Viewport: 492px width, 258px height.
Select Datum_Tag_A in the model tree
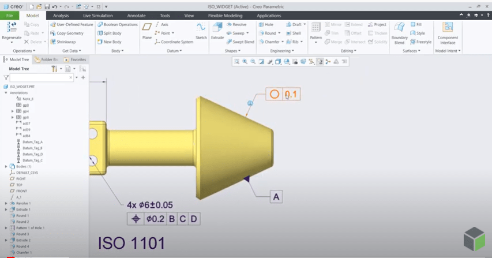(x=32, y=141)
